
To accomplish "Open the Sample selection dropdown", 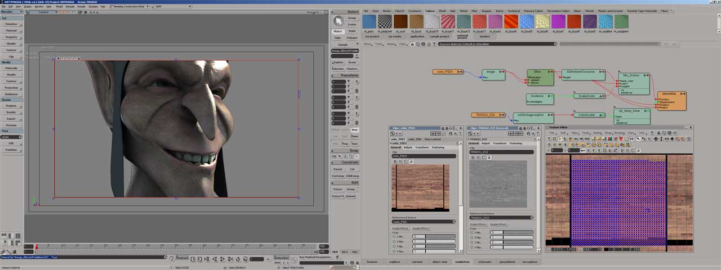I will (345, 44).
